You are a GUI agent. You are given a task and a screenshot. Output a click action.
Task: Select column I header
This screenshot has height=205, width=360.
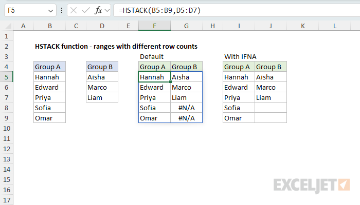click(239, 26)
